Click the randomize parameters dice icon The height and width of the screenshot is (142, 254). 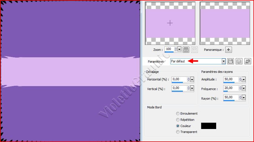tap(238, 61)
